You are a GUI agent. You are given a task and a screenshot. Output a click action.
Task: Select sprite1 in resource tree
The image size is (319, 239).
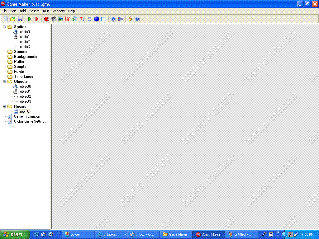25,37
